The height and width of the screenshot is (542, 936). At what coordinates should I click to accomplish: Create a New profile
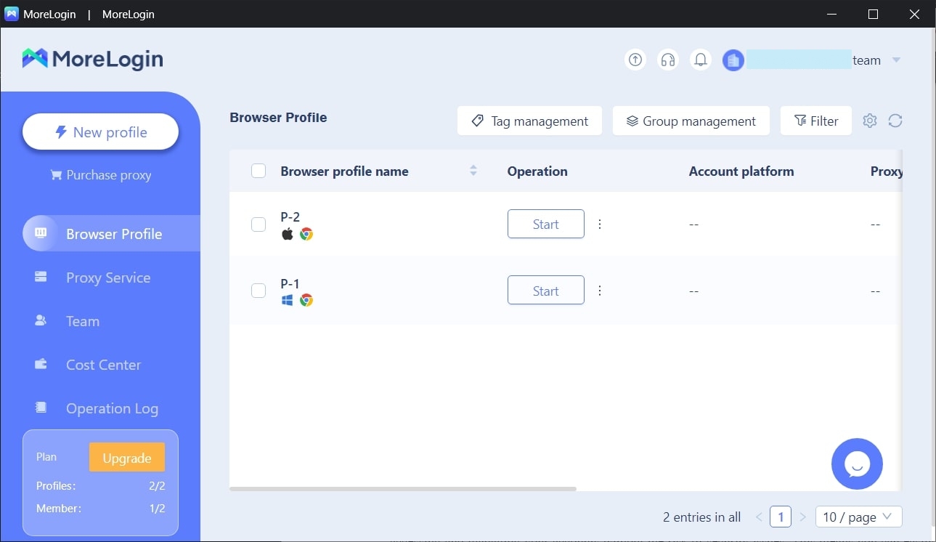point(100,132)
